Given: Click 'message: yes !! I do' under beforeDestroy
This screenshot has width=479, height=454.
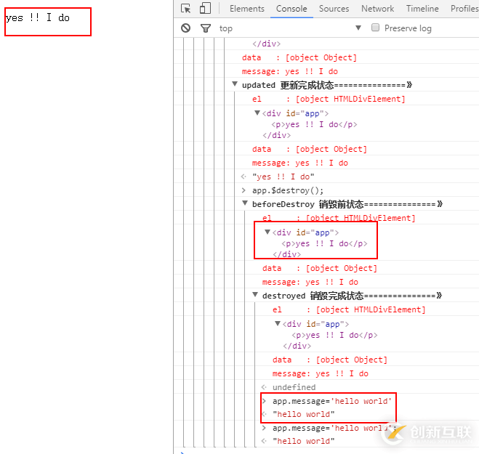Looking at the screenshot, I should click(310, 282).
